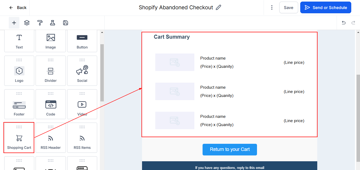Open the paint roller styles tab
The image size is (360, 170).
(x=40, y=23)
